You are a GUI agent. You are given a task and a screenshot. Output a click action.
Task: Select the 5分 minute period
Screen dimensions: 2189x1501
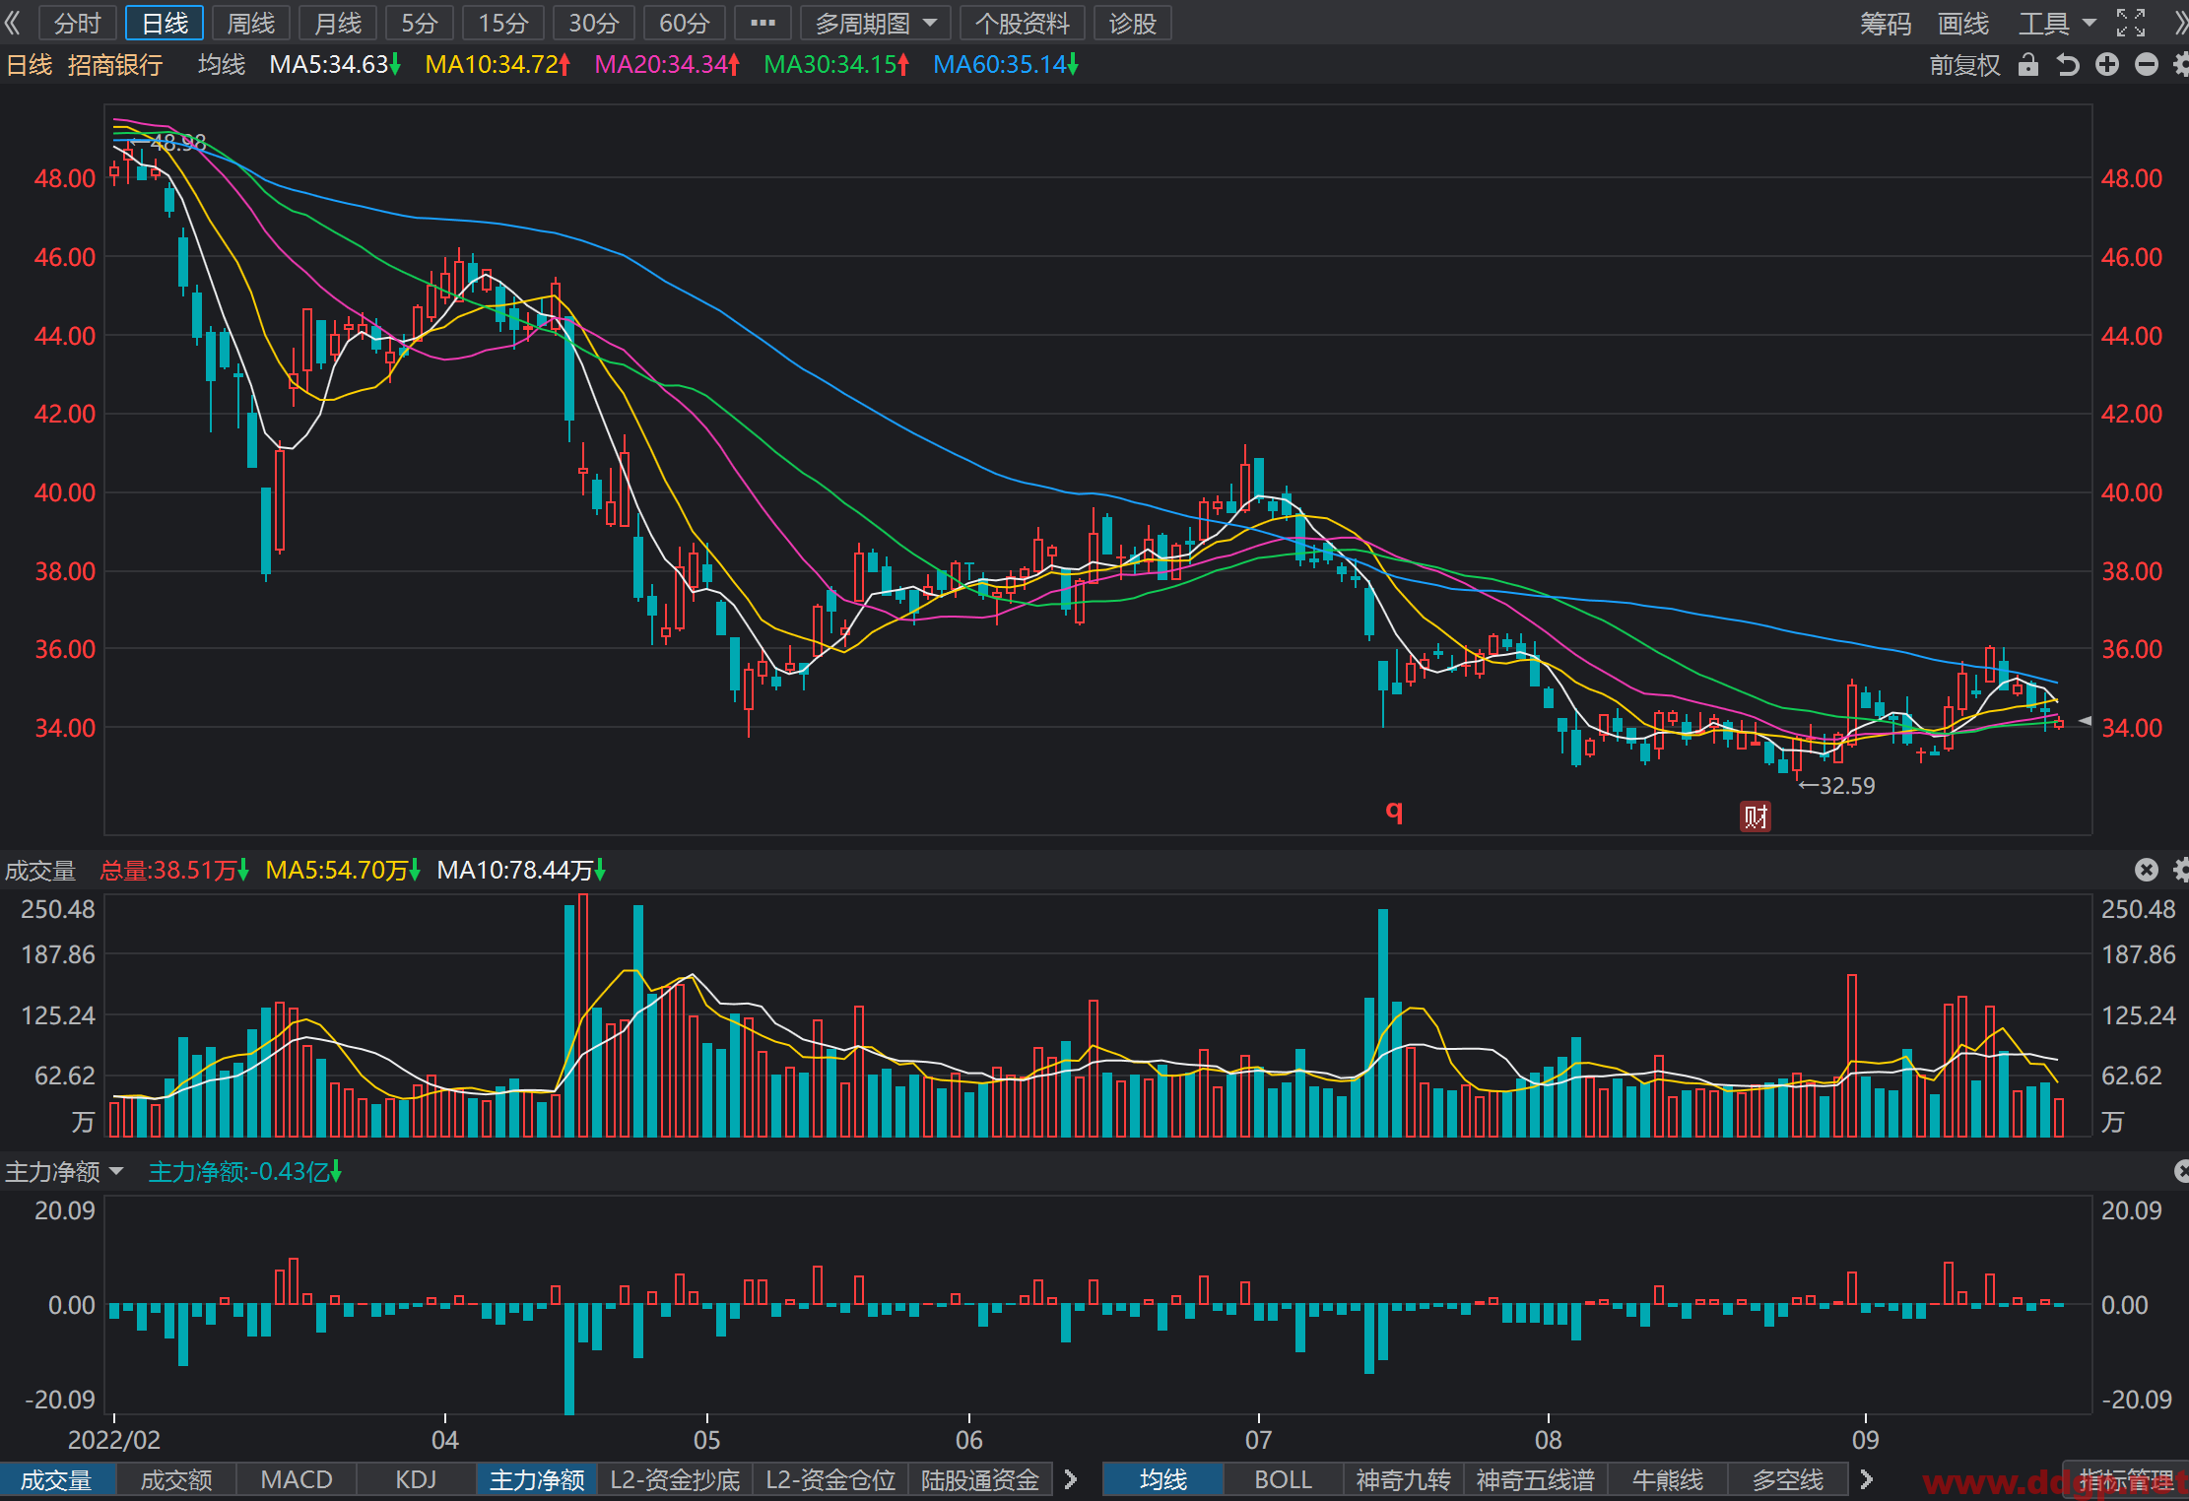[x=420, y=23]
